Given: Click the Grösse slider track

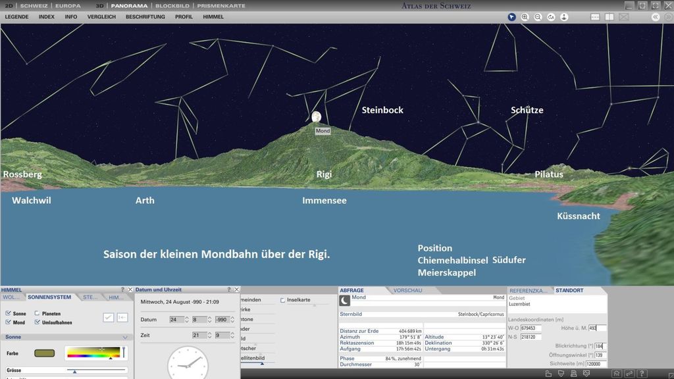Looking at the screenshot, I should coord(96,370).
